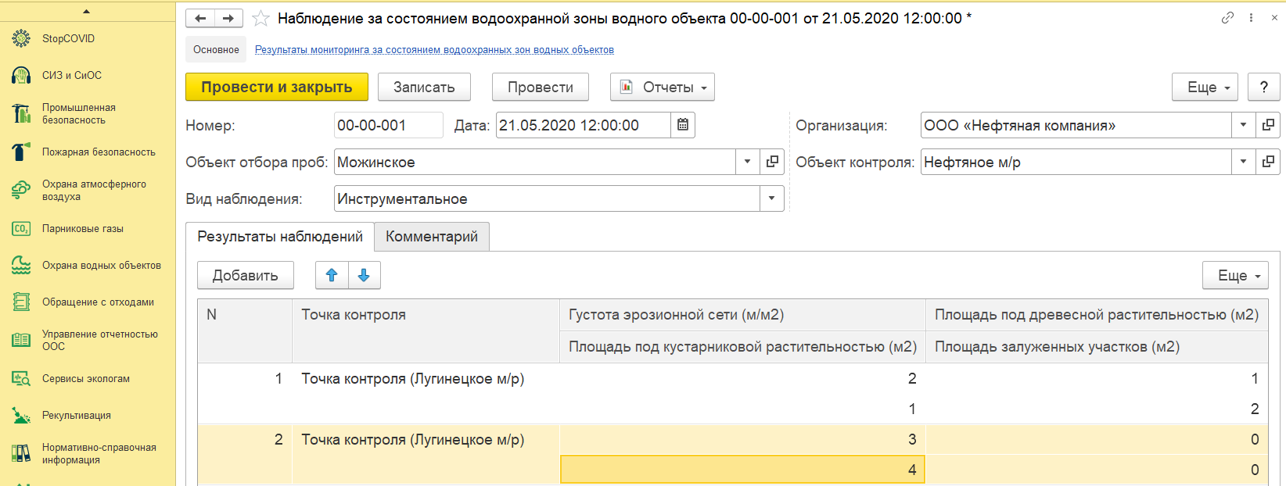Switch to Результаты наблюдений tab
The width and height of the screenshot is (1286, 486).
[280, 237]
